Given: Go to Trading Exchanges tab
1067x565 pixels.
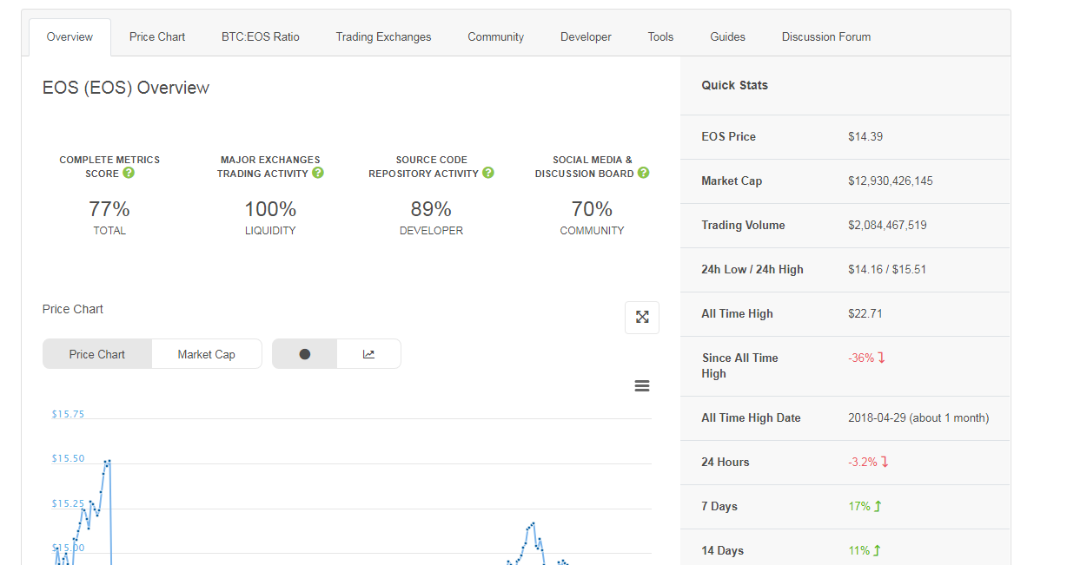Looking at the screenshot, I should [x=383, y=37].
